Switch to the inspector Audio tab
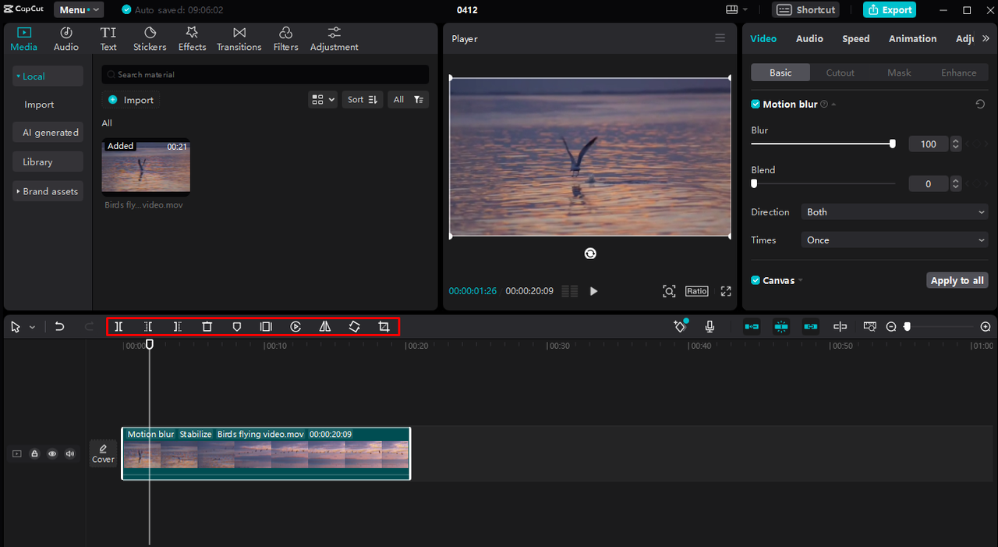Viewport: 998px width, 547px height. [x=809, y=38]
